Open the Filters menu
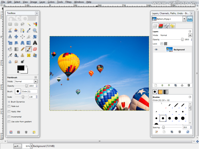The image size is (199, 149). point(68,2)
